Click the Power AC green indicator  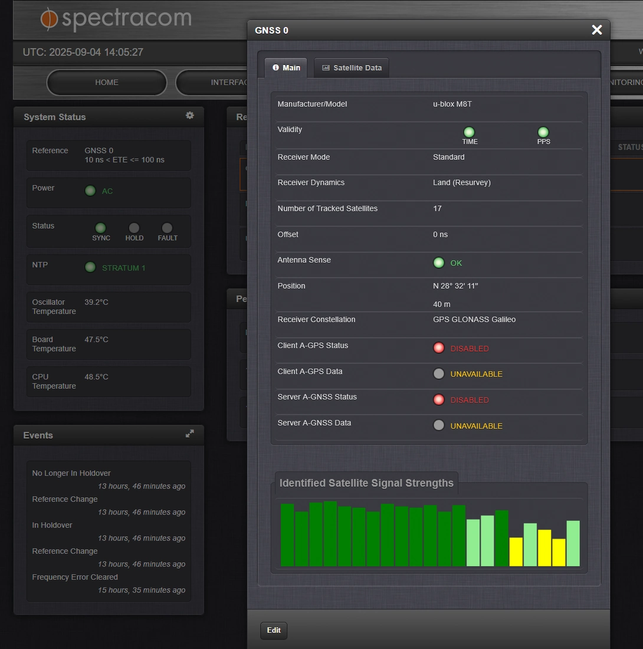tap(90, 191)
